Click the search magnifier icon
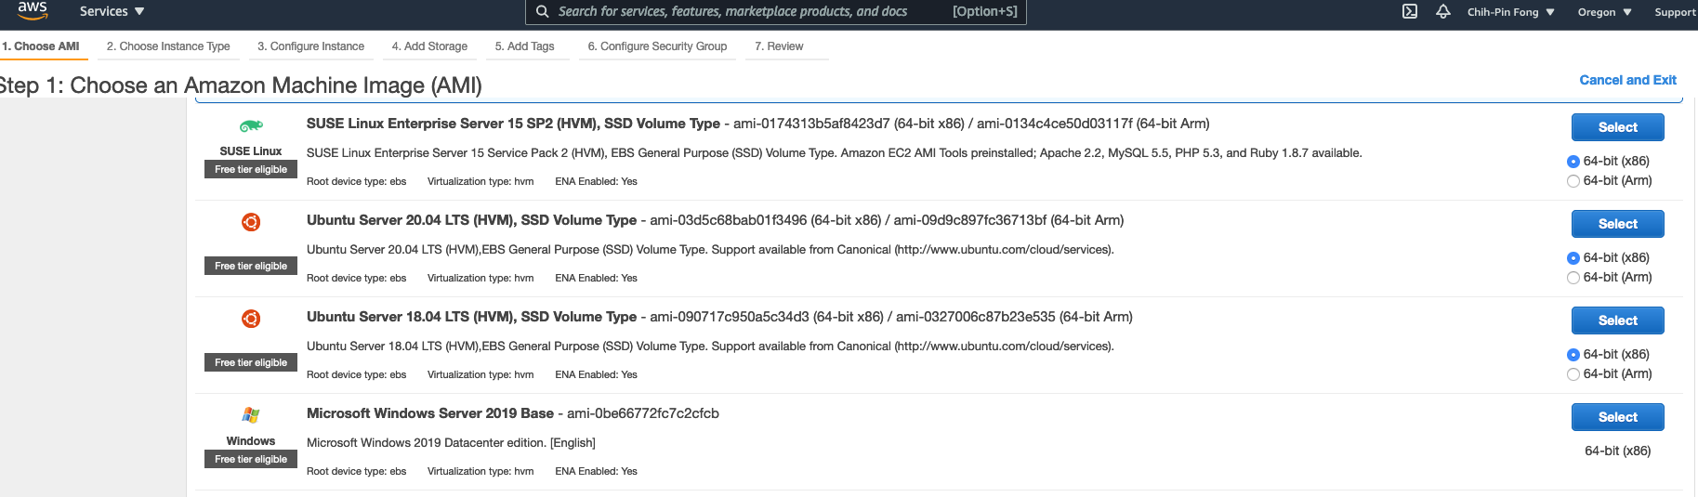Image resolution: width=1698 pixels, height=497 pixels. click(x=543, y=12)
